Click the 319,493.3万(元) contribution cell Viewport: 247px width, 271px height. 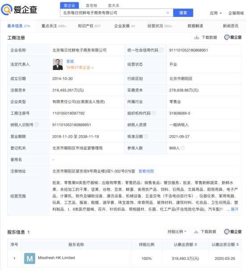click(x=185, y=259)
